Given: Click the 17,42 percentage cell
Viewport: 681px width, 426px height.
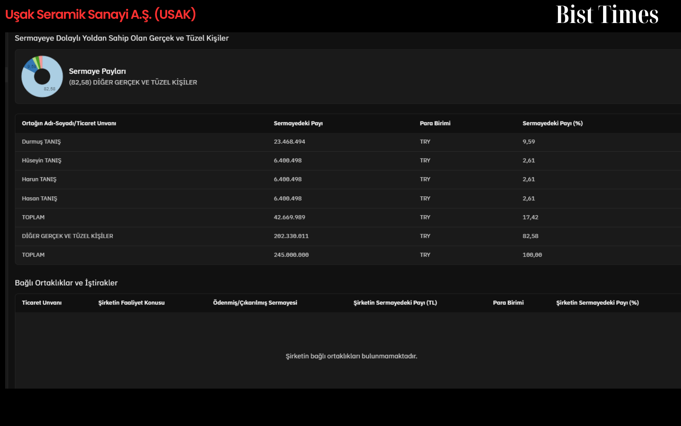Looking at the screenshot, I should [x=530, y=217].
